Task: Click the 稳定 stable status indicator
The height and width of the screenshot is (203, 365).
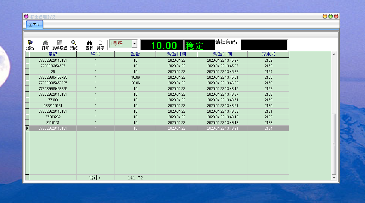Action: click(199, 45)
